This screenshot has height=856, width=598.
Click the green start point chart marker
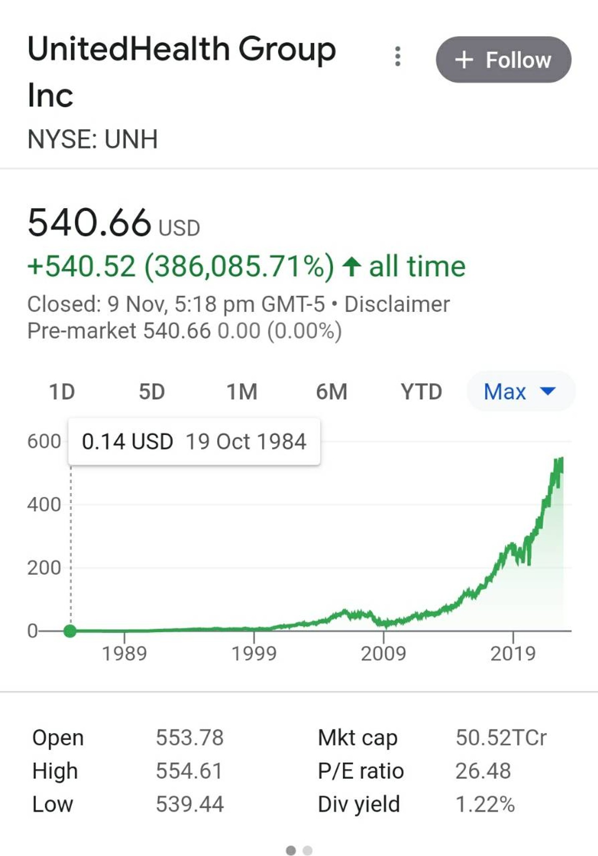pyautogui.click(x=70, y=631)
